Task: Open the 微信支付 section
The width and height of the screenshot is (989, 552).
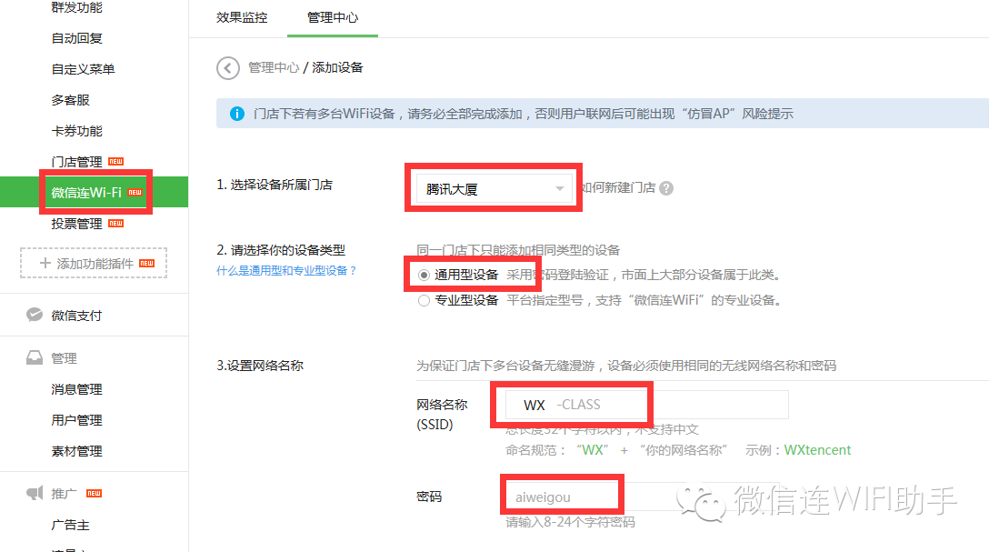Action: click(x=77, y=316)
